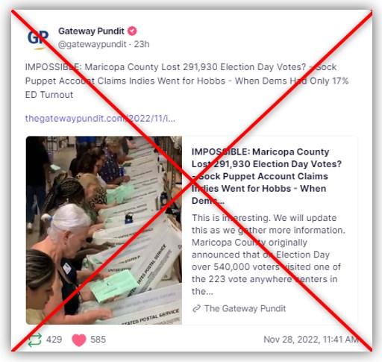Open the thegatewaypundit.com/2022/11 link

(100, 118)
